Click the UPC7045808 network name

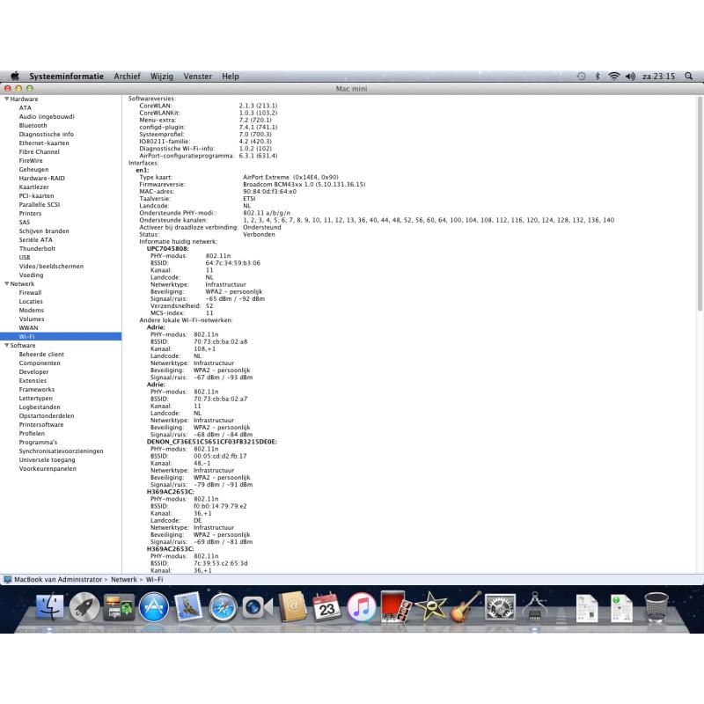[168, 249]
